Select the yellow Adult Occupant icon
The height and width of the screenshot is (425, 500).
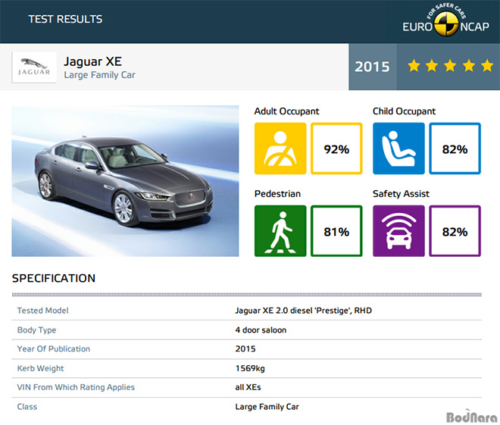[280, 148]
